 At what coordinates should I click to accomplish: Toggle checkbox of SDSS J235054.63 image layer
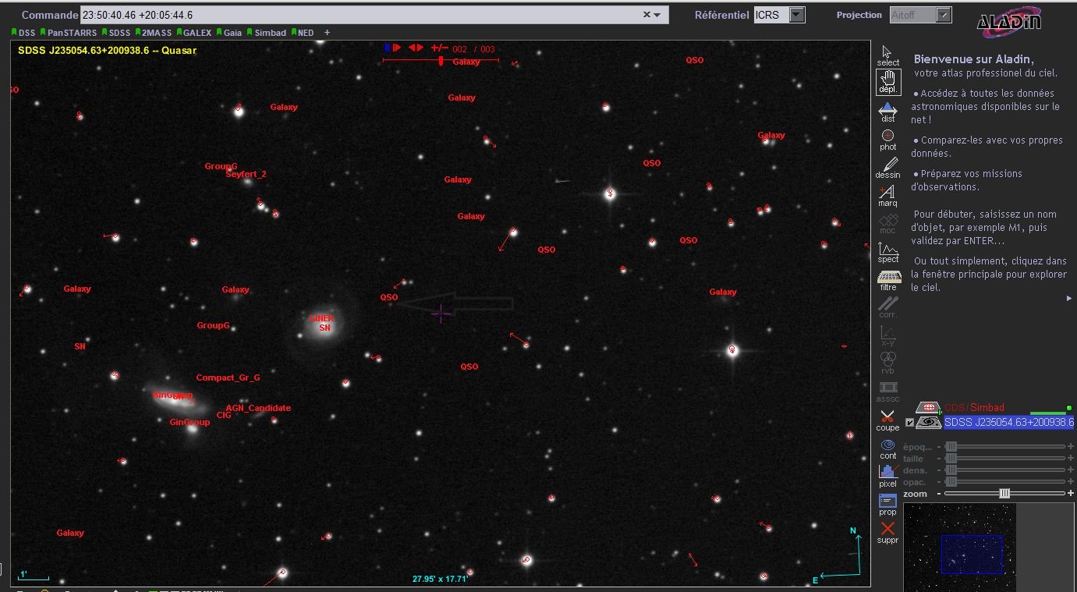tap(909, 423)
